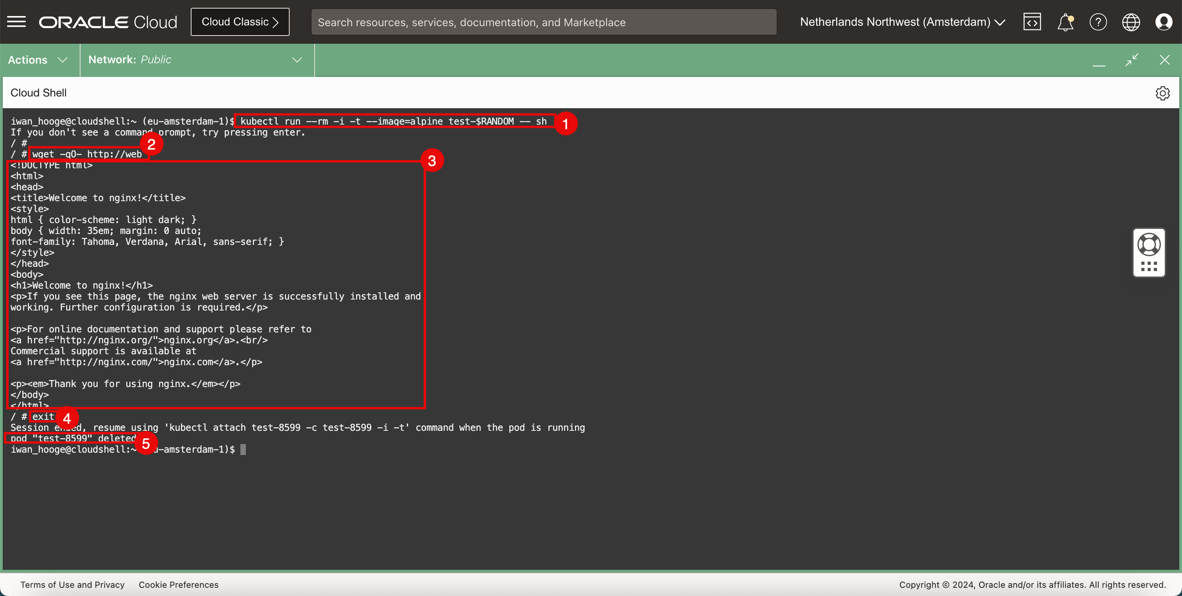Click the terminal prompt cursor

243,449
